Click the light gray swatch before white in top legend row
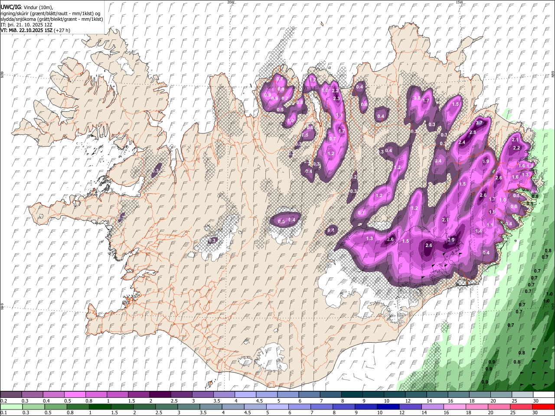Image resolution: width=555 pixels, height=416 pixels. pos(522,394)
